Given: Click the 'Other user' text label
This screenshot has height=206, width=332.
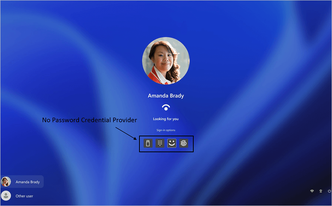Looking at the screenshot, I should [24, 196].
